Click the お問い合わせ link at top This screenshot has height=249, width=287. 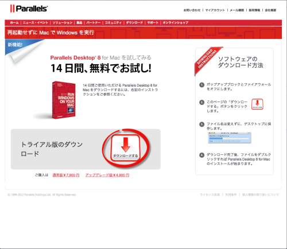(x=192, y=10)
